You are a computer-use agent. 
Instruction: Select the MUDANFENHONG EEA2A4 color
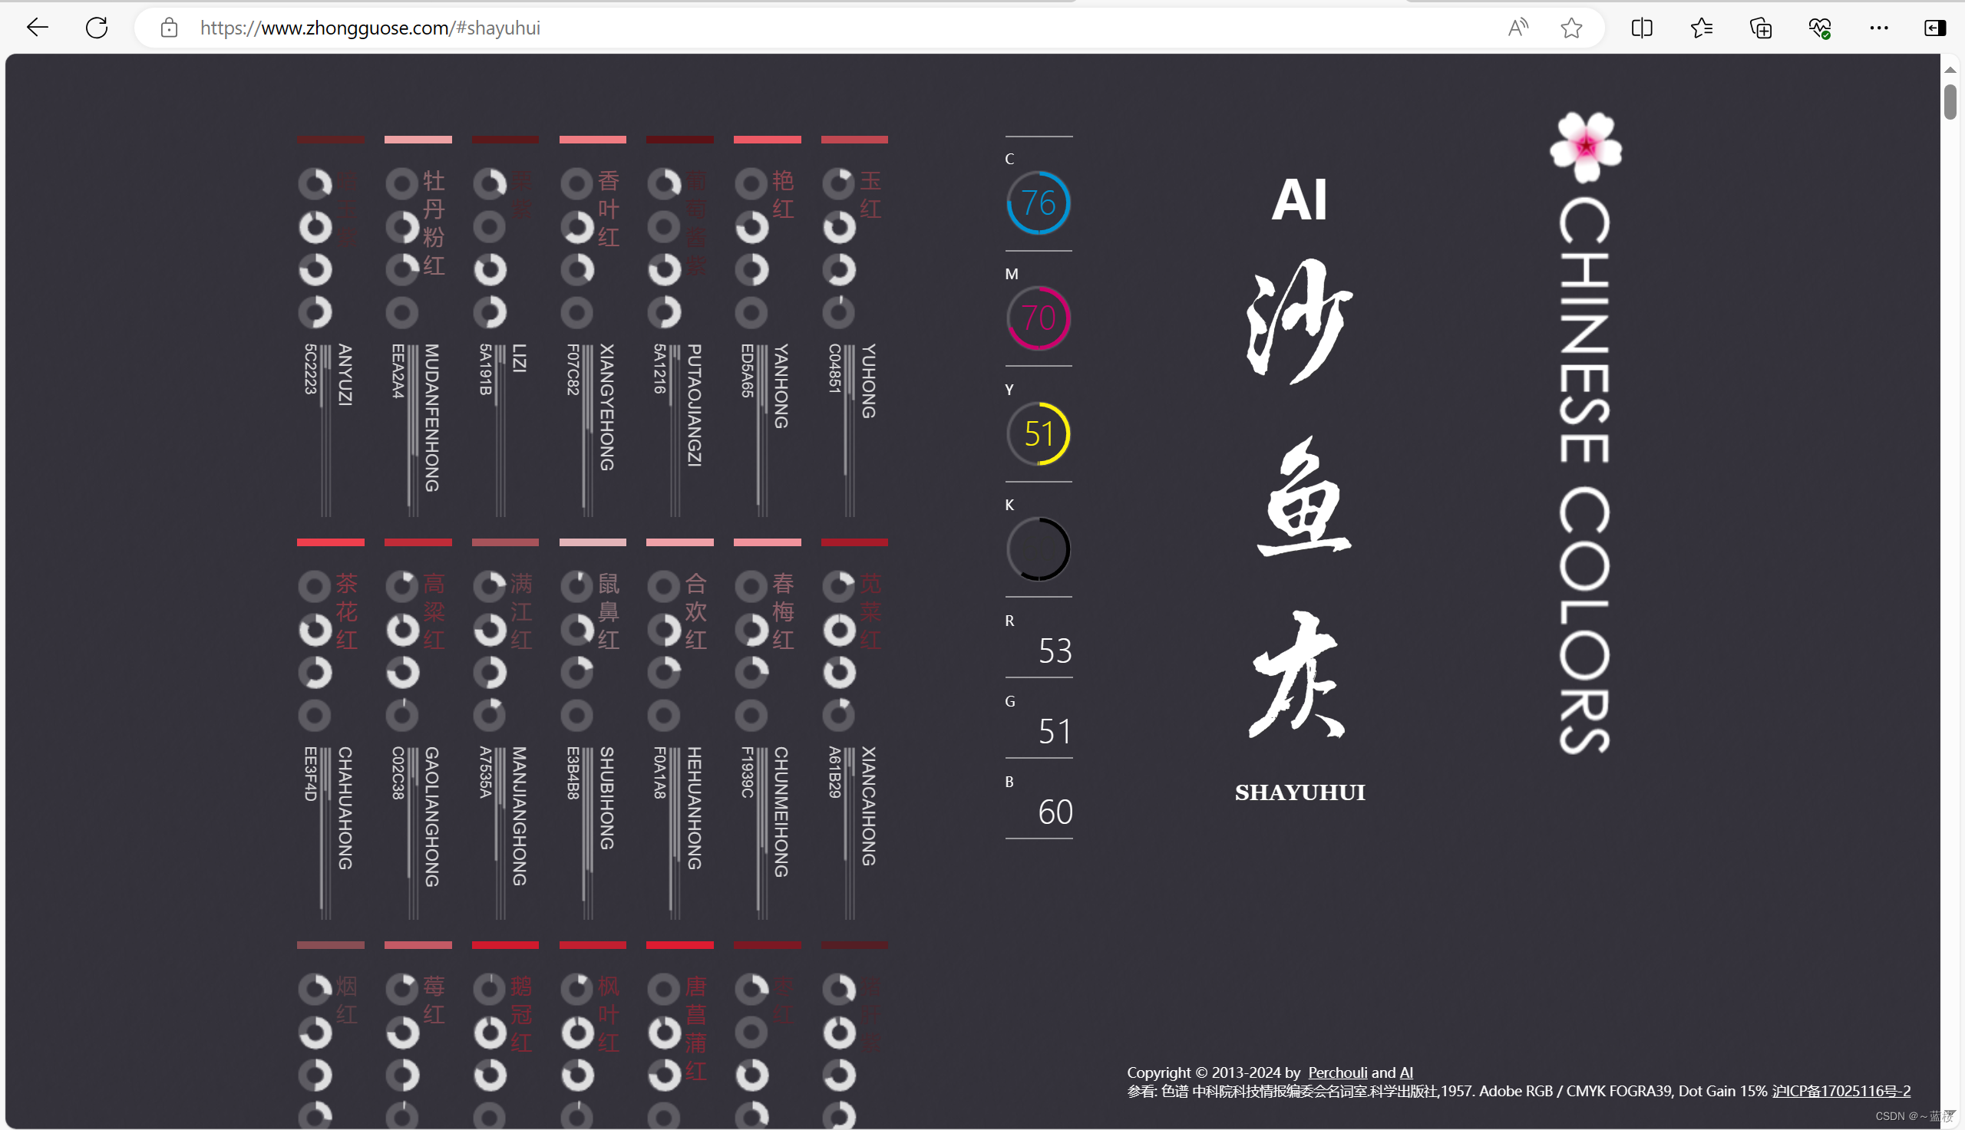click(418, 326)
